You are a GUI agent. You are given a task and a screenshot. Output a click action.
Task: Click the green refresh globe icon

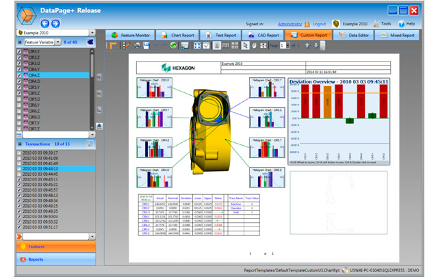pyautogui.click(x=173, y=46)
